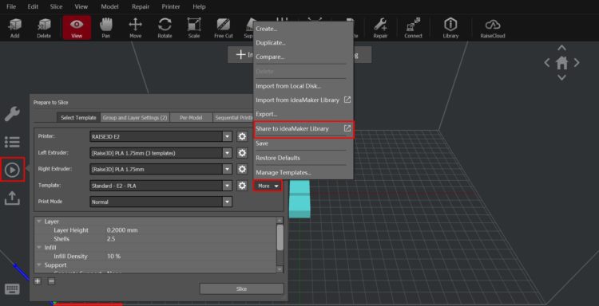This screenshot has height=306, width=599.
Task: Open the Print Mode dropdown
Action: click(x=161, y=202)
